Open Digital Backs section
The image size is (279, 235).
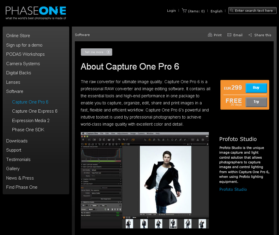pyautogui.click(x=19, y=73)
